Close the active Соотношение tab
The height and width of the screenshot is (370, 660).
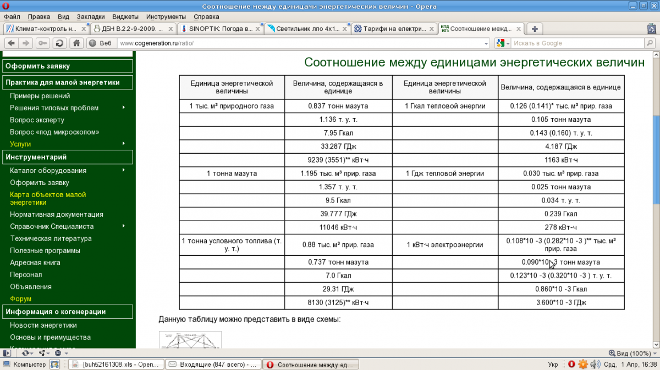(519, 29)
